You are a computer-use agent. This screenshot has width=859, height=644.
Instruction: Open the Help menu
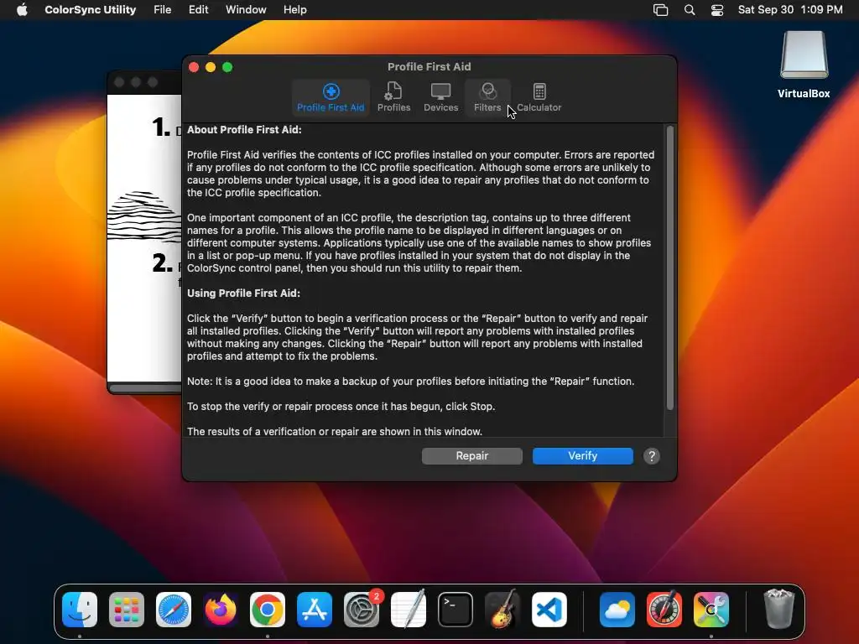pyautogui.click(x=294, y=10)
